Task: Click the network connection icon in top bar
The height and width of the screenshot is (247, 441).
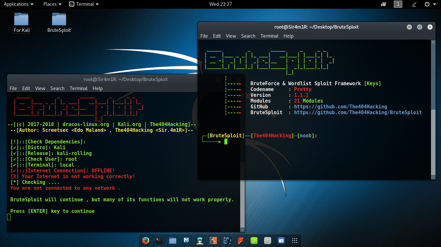Action: [415, 4]
